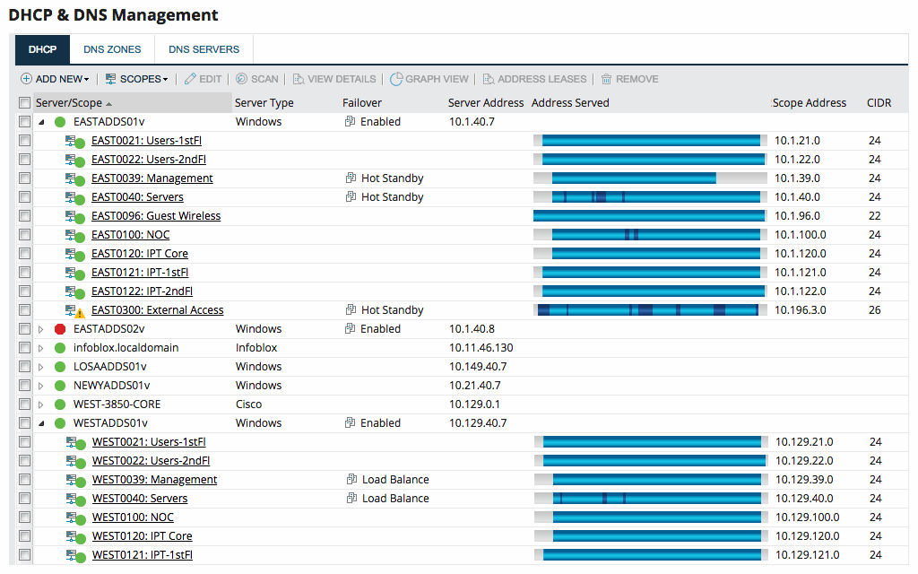Open the ADD NEW dropdown menu
This screenshot has width=918, height=574.
[x=55, y=79]
